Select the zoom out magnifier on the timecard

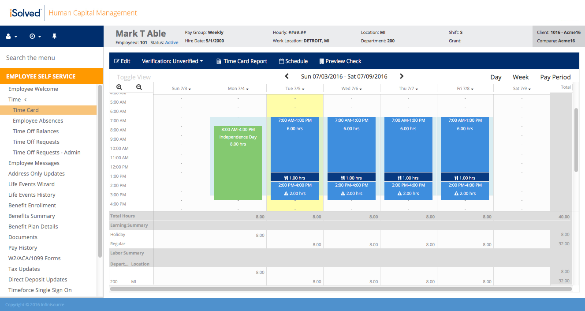point(138,87)
